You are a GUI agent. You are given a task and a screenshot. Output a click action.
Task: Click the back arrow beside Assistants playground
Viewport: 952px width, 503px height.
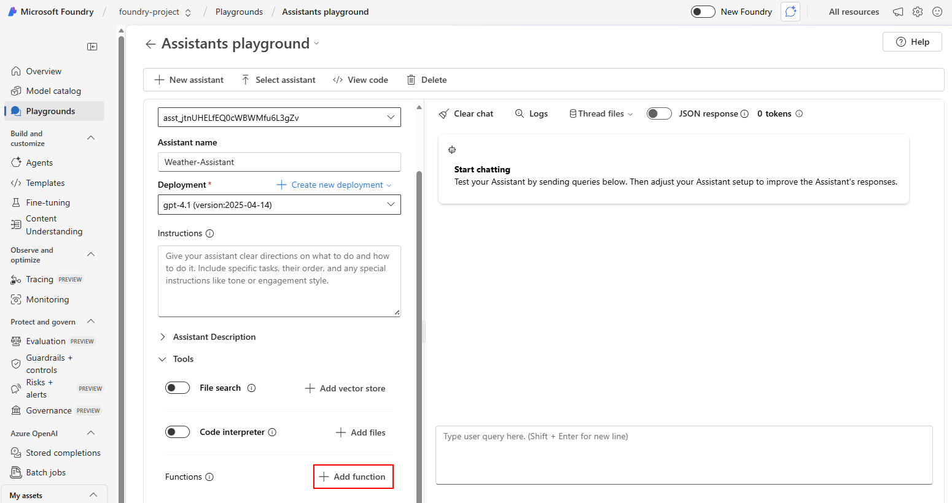pyautogui.click(x=150, y=44)
